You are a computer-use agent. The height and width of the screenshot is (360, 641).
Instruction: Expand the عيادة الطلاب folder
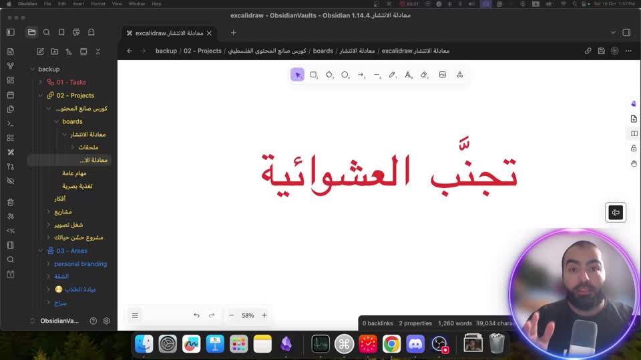pos(49,289)
